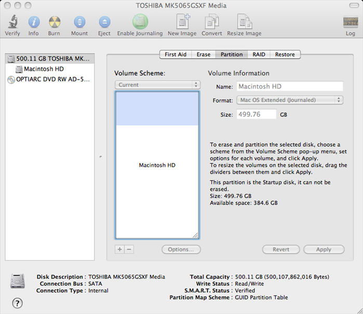Remove partition with the minus button
This screenshot has width=363, height=314.
pos(129,249)
